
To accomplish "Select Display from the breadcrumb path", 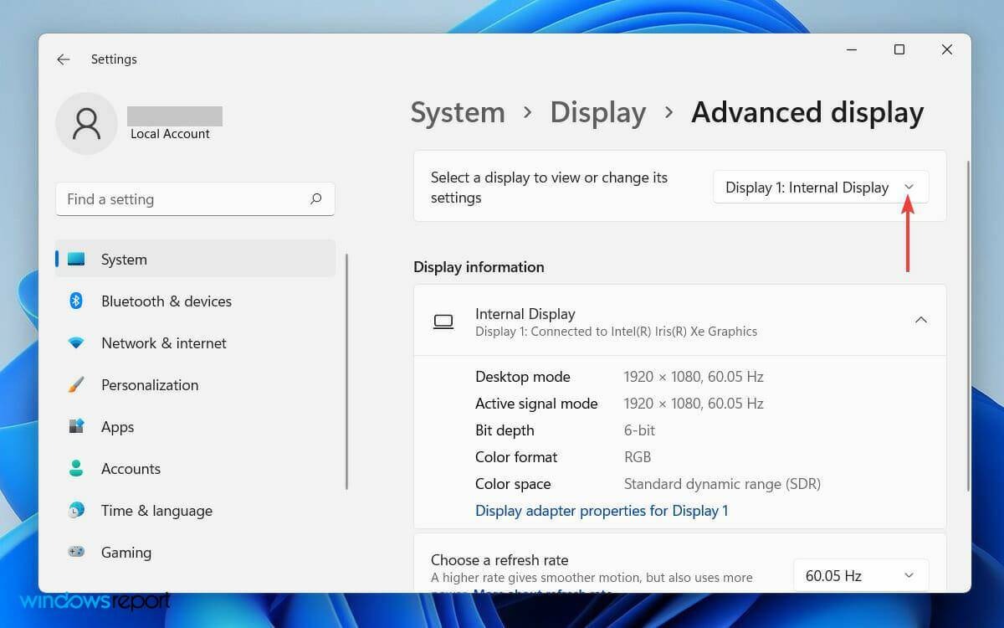I will (597, 112).
